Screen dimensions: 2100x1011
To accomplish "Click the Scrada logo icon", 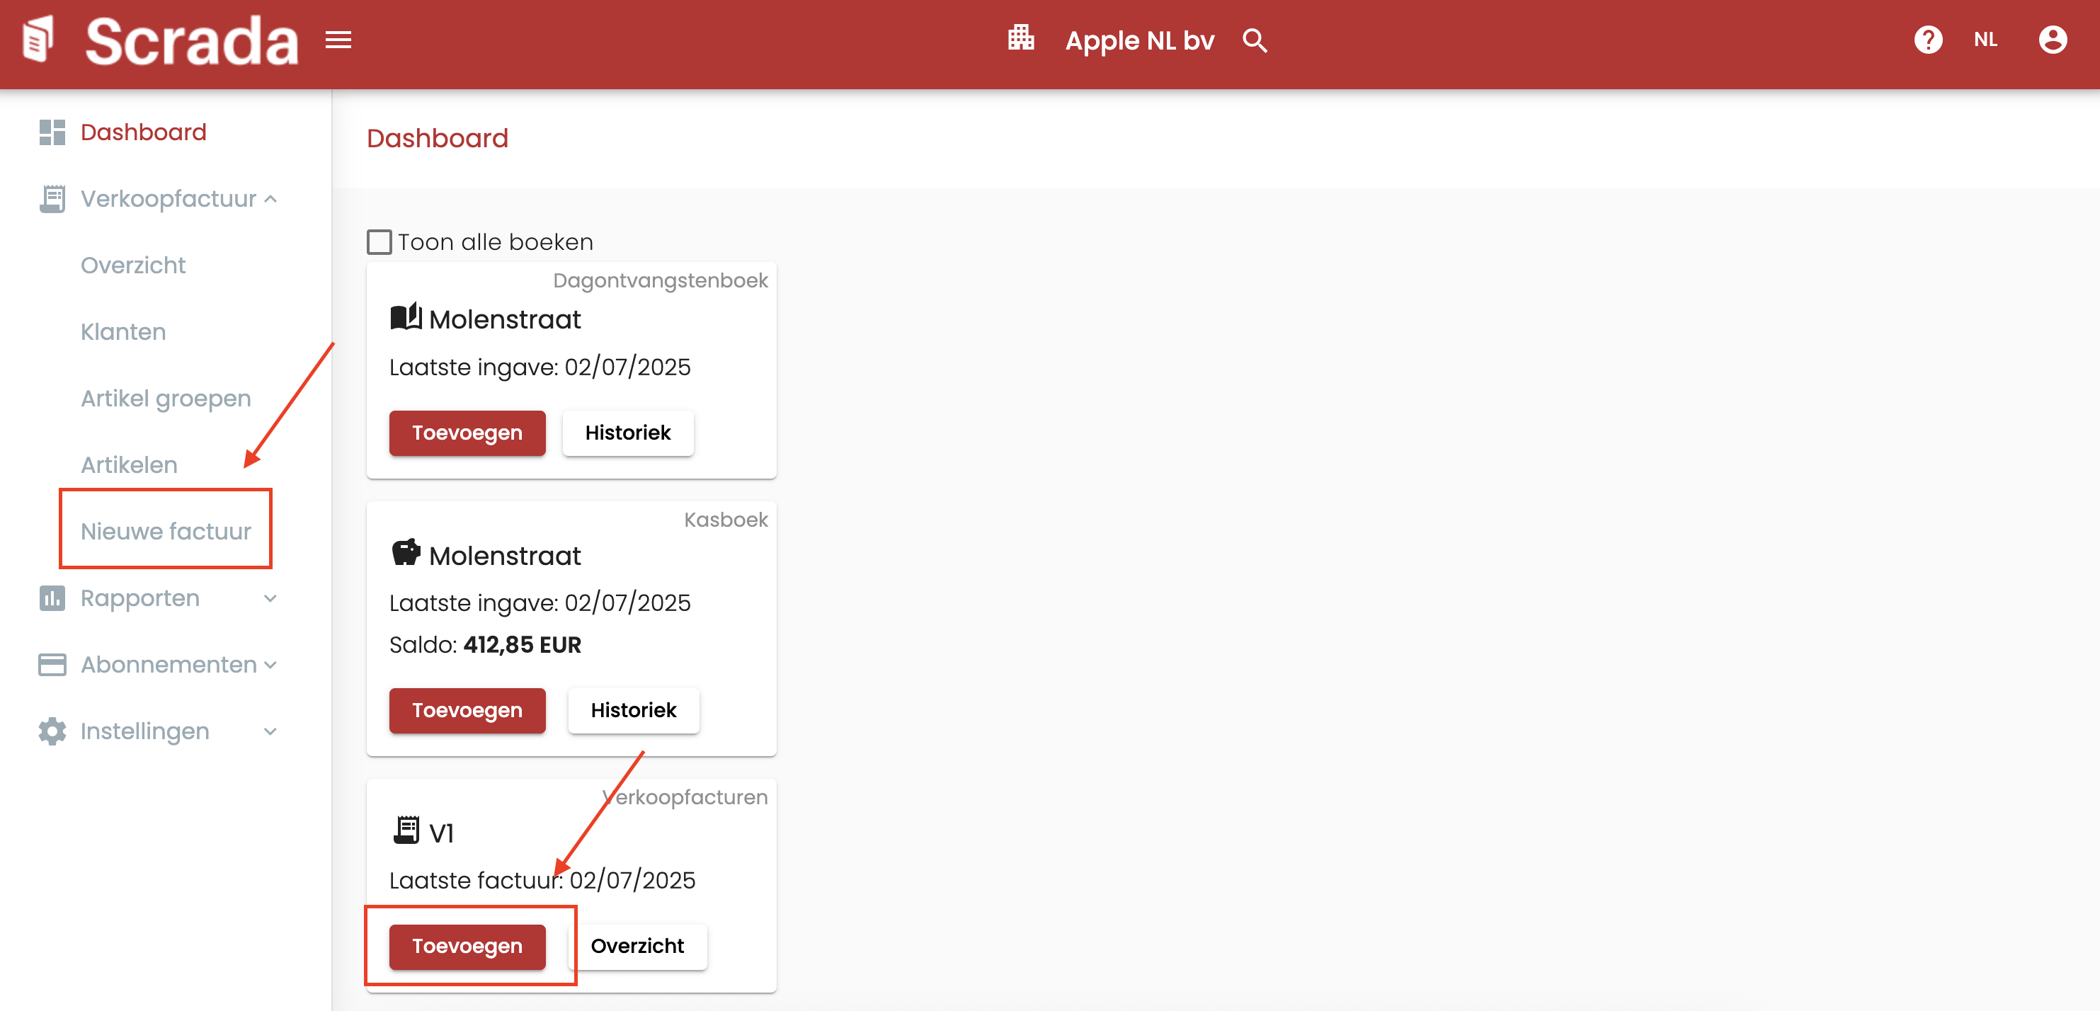I will click(38, 39).
